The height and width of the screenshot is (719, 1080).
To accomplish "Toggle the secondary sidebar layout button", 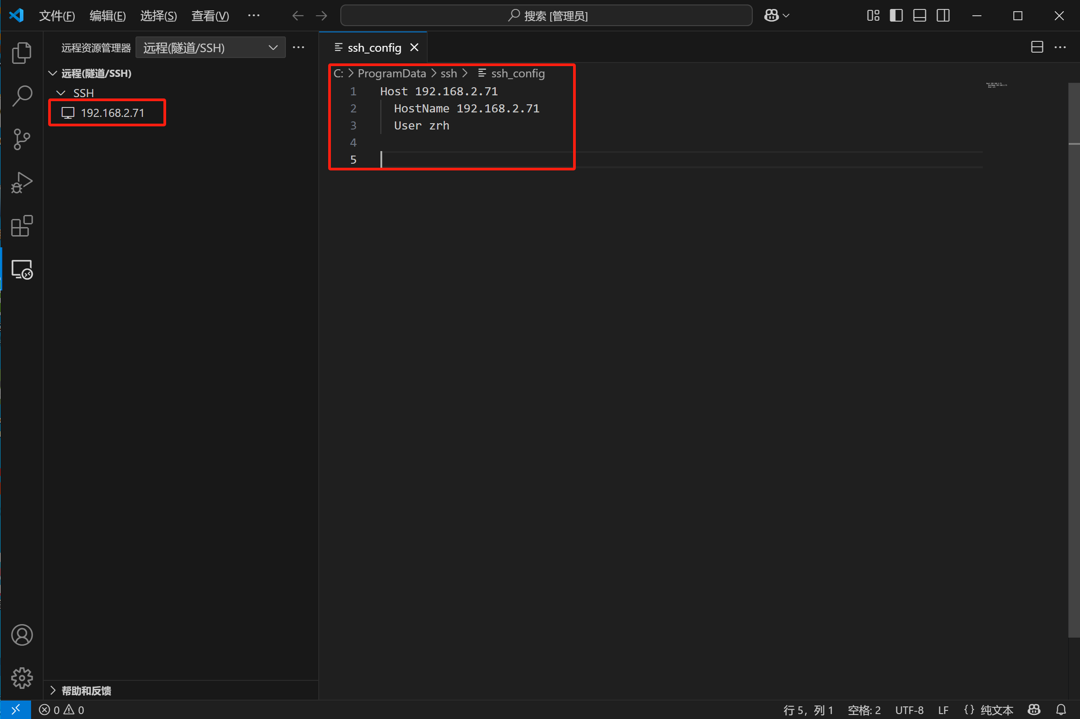I will (943, 16).
